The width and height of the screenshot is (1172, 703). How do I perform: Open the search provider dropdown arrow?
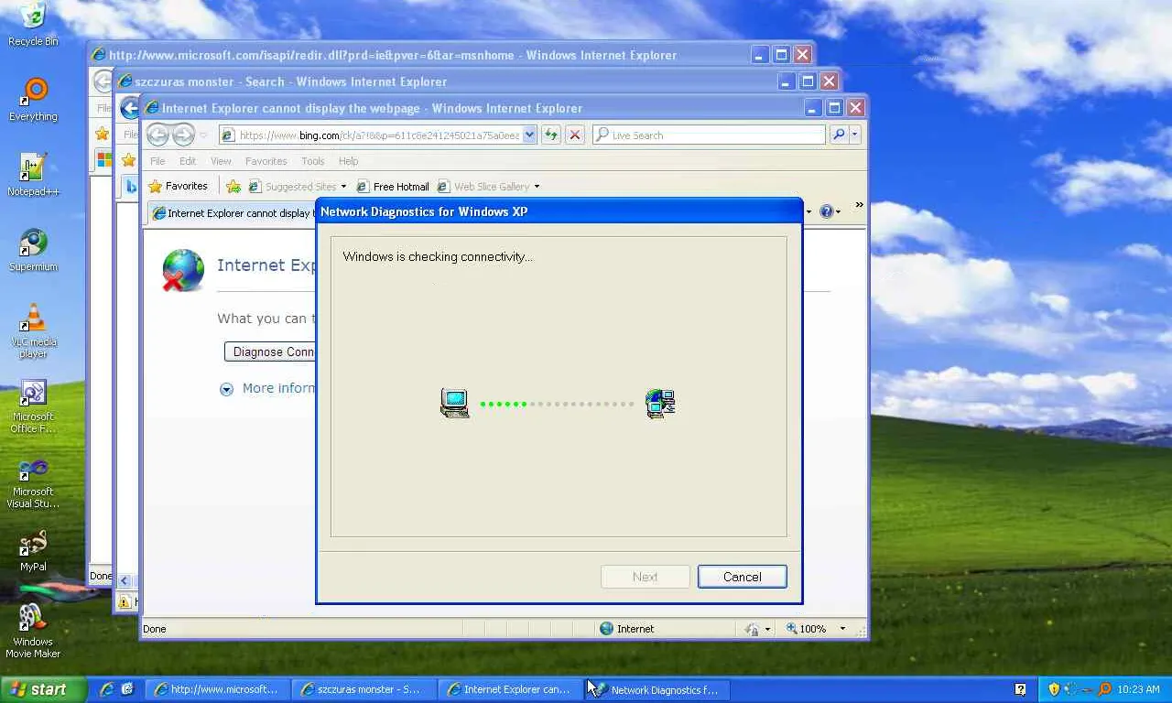click(854, 135)
